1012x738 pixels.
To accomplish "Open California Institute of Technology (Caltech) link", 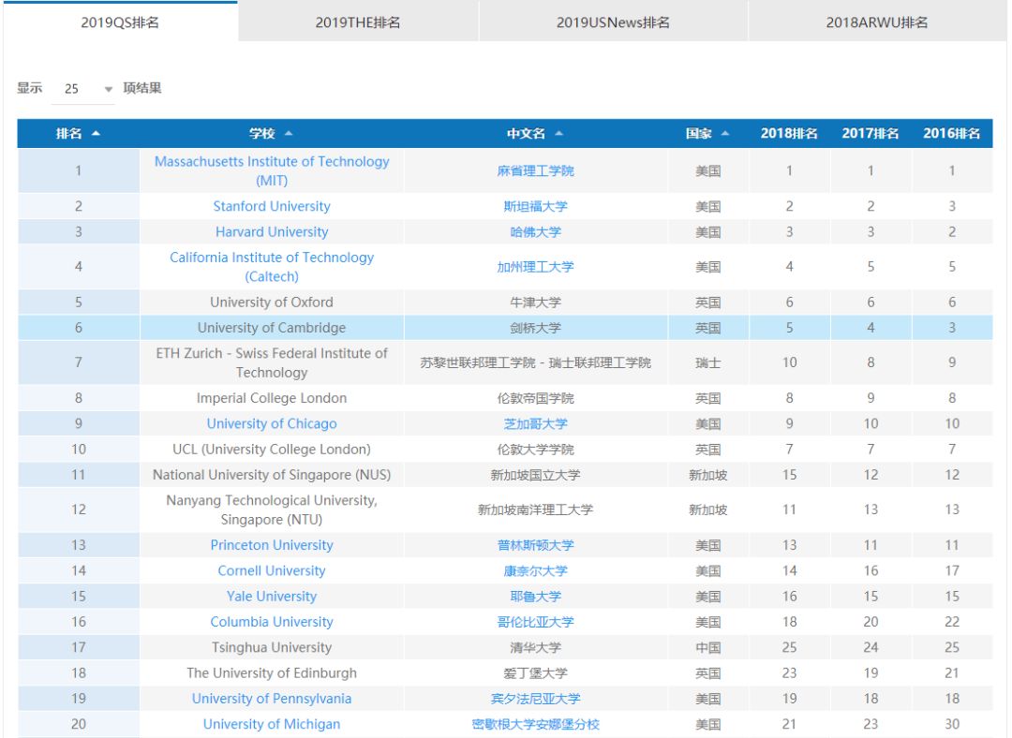I will click(272, 267).
